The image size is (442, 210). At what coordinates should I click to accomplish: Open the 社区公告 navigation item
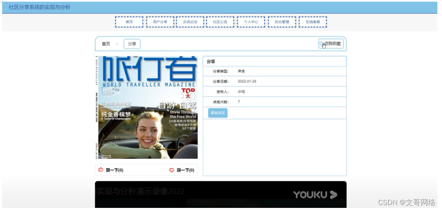pyautogui.click(x=220, y=22)
